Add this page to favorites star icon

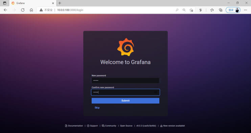click(191, 10)
